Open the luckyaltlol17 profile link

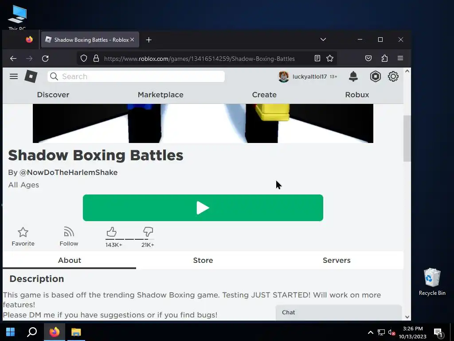(x=309, y=76)
